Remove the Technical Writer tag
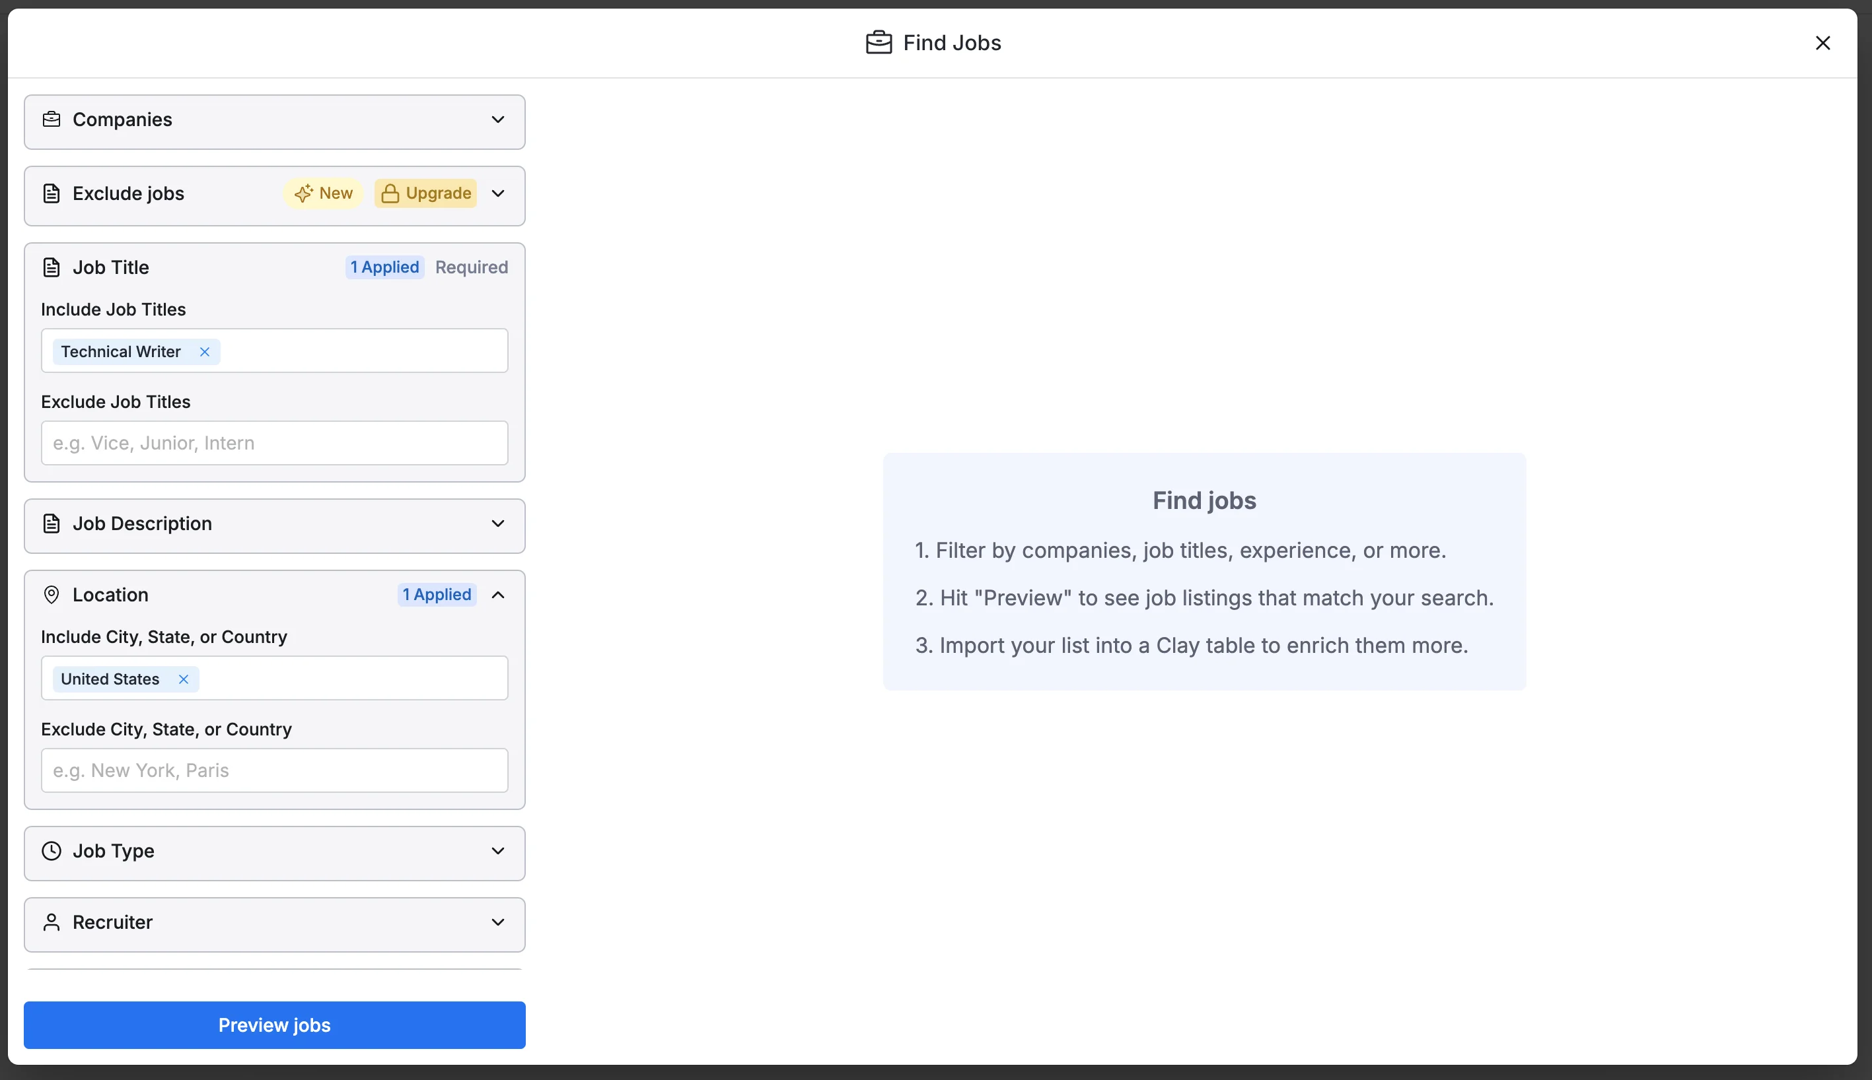The height and width of the screenshot is (1080, 1872). pos(205,352)
